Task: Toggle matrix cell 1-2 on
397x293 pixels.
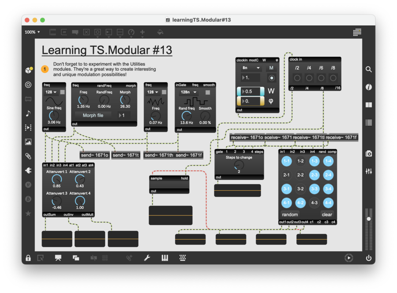Action: click(x=300, y=161)
